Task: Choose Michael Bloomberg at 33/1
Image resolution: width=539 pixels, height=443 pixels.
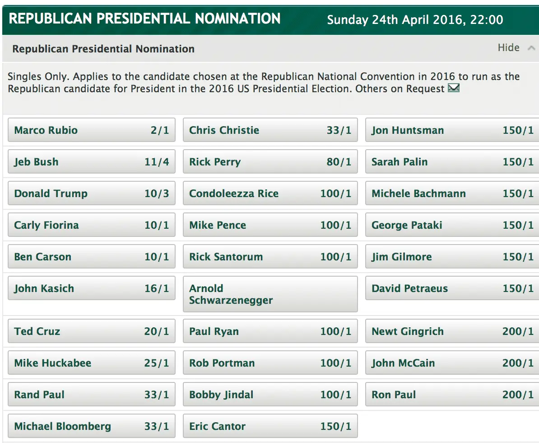Action: tap(91, 426)
